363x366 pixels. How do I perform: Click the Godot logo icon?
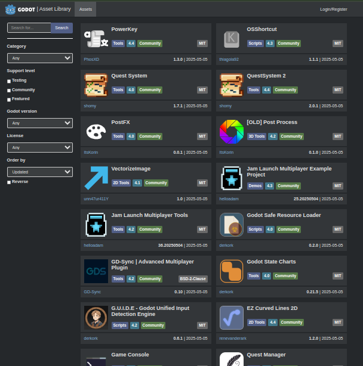10,10
